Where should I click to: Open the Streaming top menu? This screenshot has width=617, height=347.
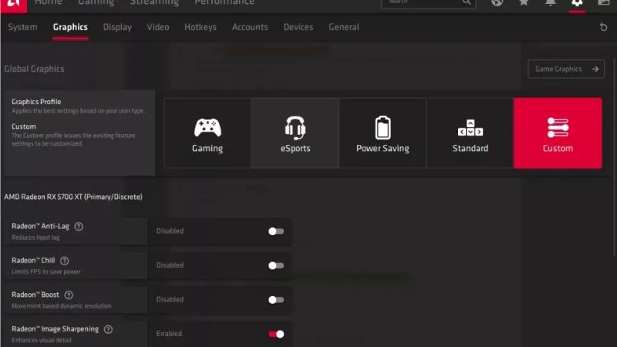(x=154, y=3)
